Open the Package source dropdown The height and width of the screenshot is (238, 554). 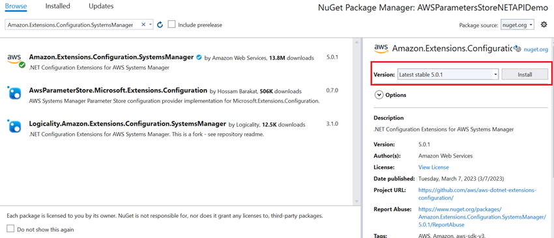(518, 25)
